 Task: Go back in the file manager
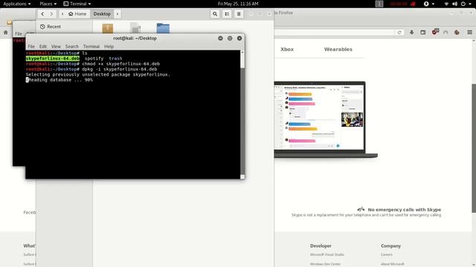pyautogui.click(x=42, y=14)
